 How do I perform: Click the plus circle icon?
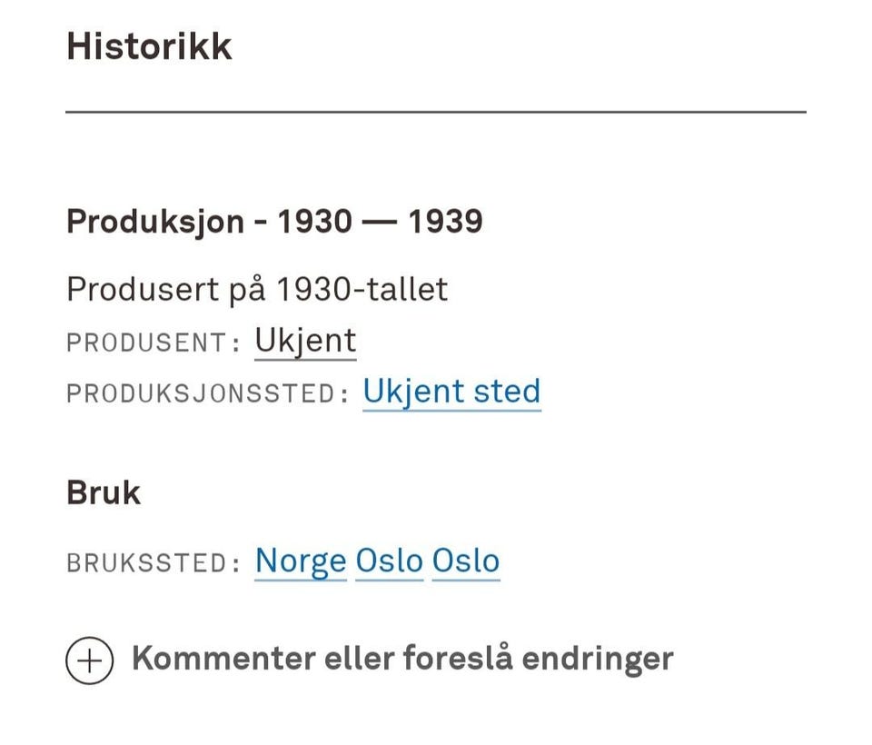coord(89,660)
